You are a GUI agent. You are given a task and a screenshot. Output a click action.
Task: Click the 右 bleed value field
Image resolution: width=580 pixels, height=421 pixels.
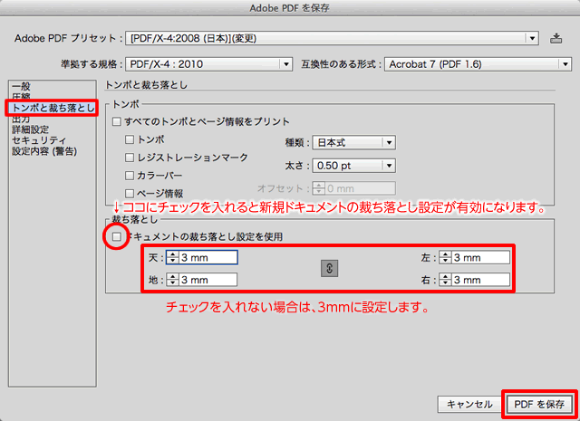(481, 280)
